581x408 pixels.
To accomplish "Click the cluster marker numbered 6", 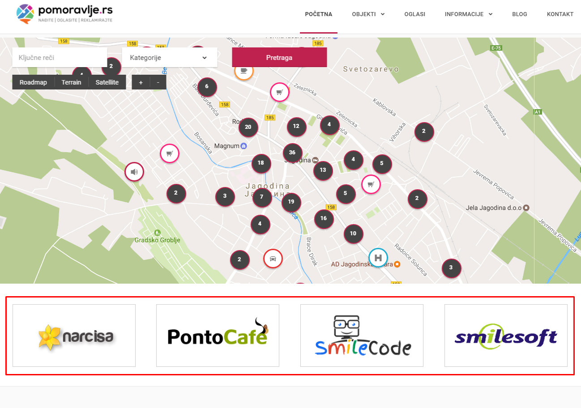I will point(207,87).
